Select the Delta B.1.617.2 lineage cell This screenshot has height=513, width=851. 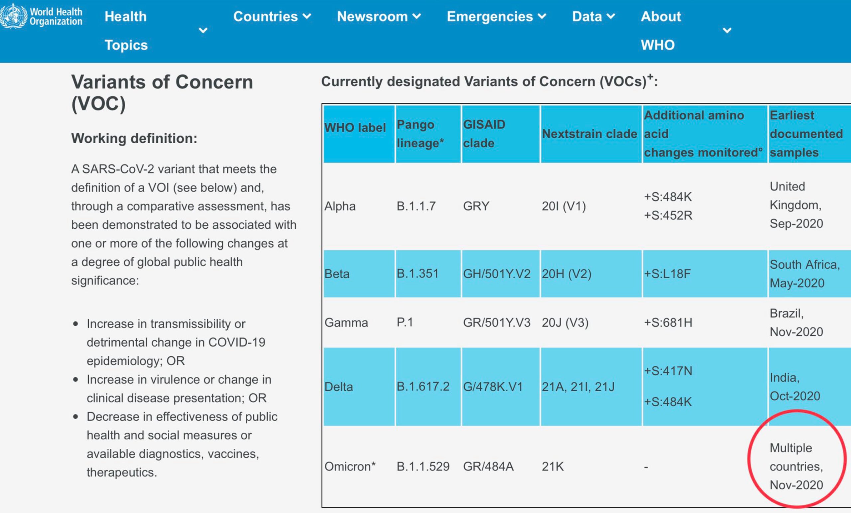point(423,386)
